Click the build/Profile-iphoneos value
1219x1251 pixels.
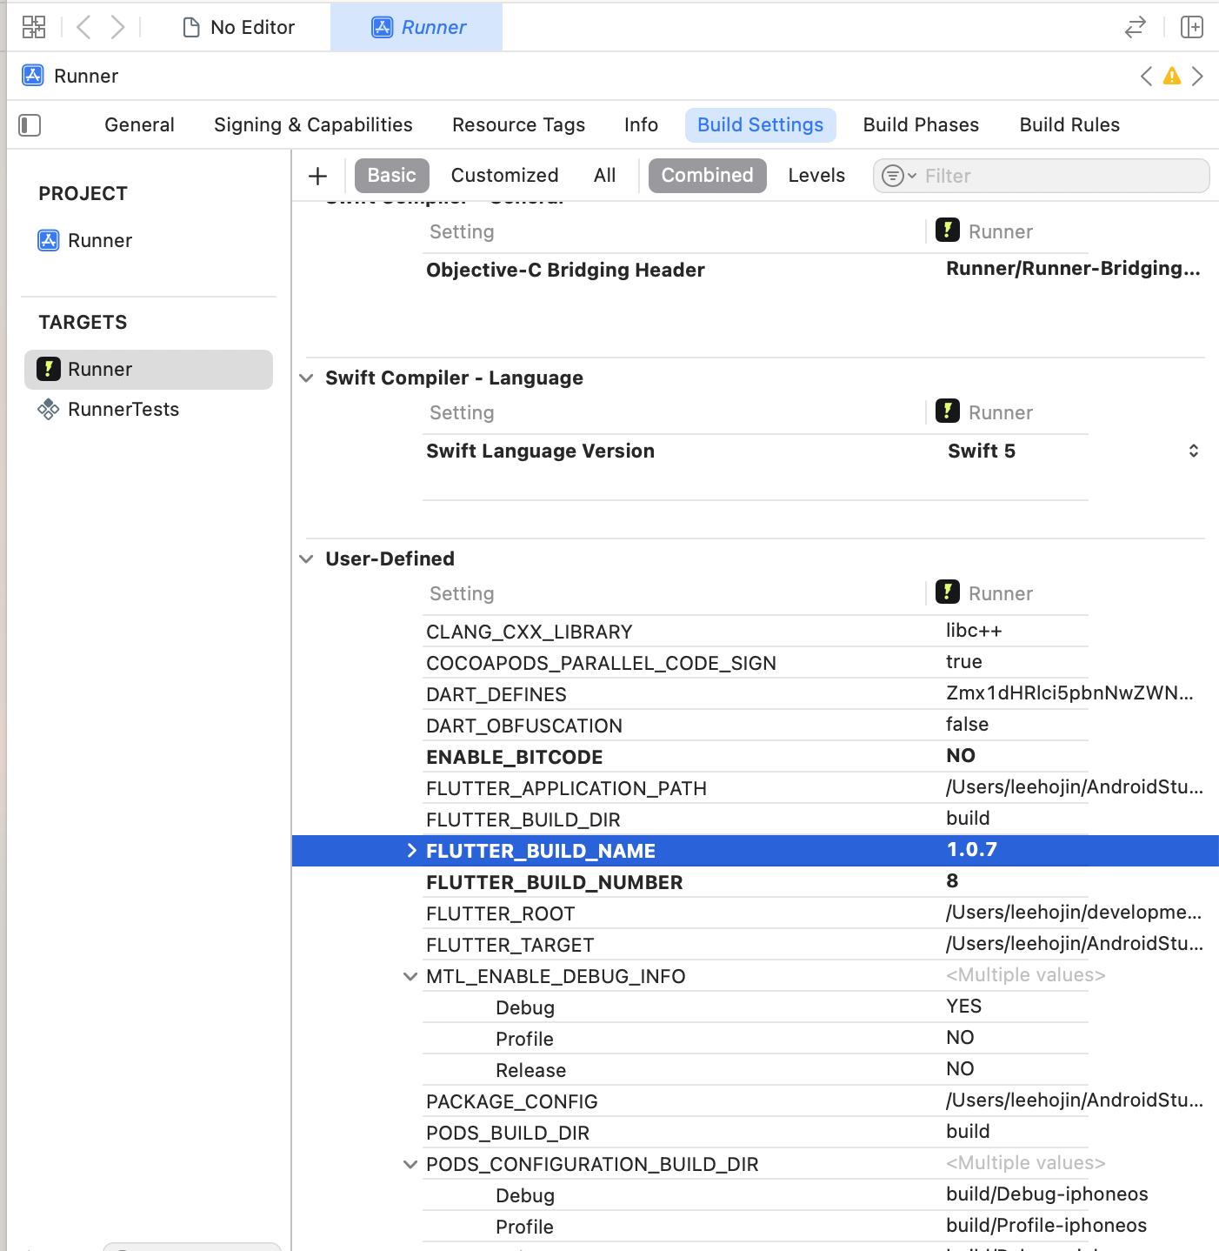[1046, 1226]
